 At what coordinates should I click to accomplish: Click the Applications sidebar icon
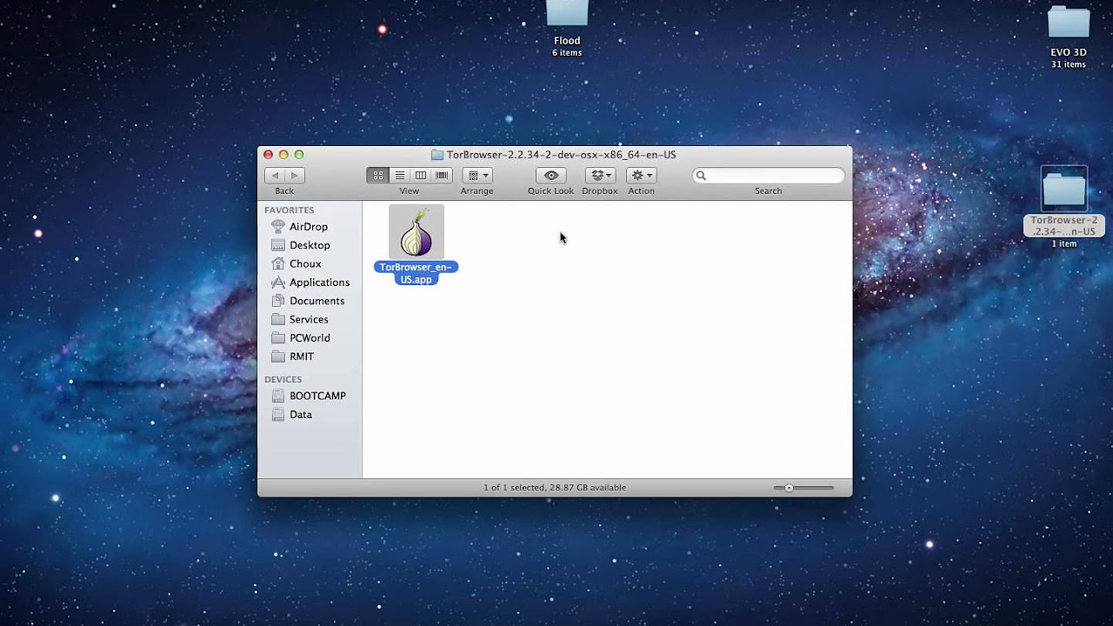(x=278, y=283)
